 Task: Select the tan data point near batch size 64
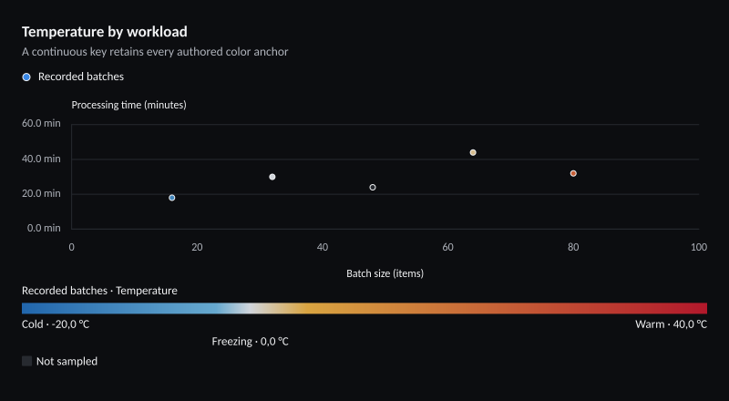(x=473, y=152)
